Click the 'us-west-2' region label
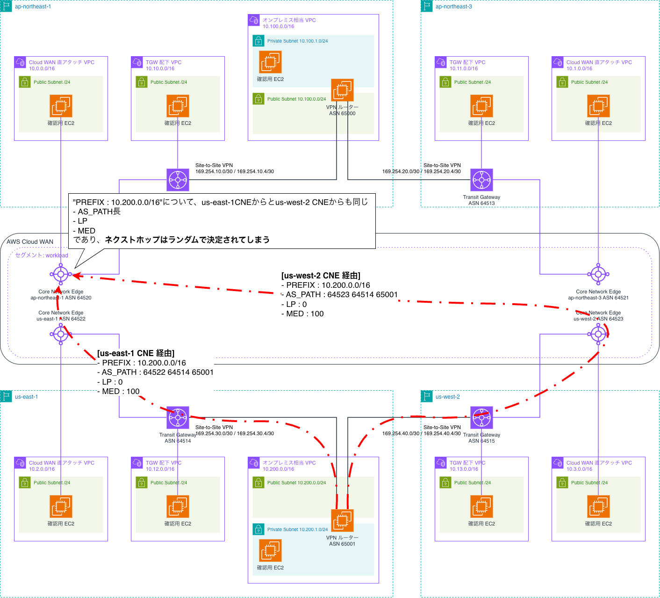Screen dimensions: 660x598 pos(447,397)
